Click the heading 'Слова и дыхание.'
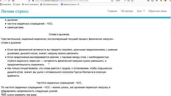The height and width of the screenshot is (96, 171). 59,34
